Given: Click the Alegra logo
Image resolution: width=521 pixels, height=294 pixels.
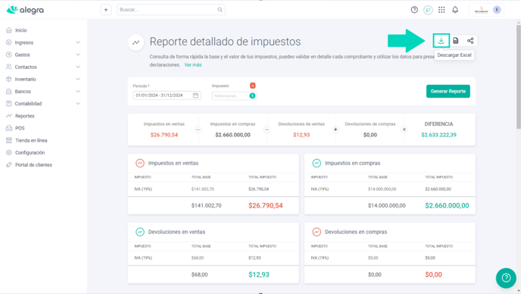Looking at the screenshot, I should pos(25,10).
